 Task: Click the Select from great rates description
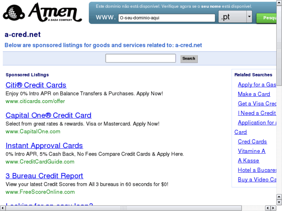pyautogui.click(x=82, y=124)
